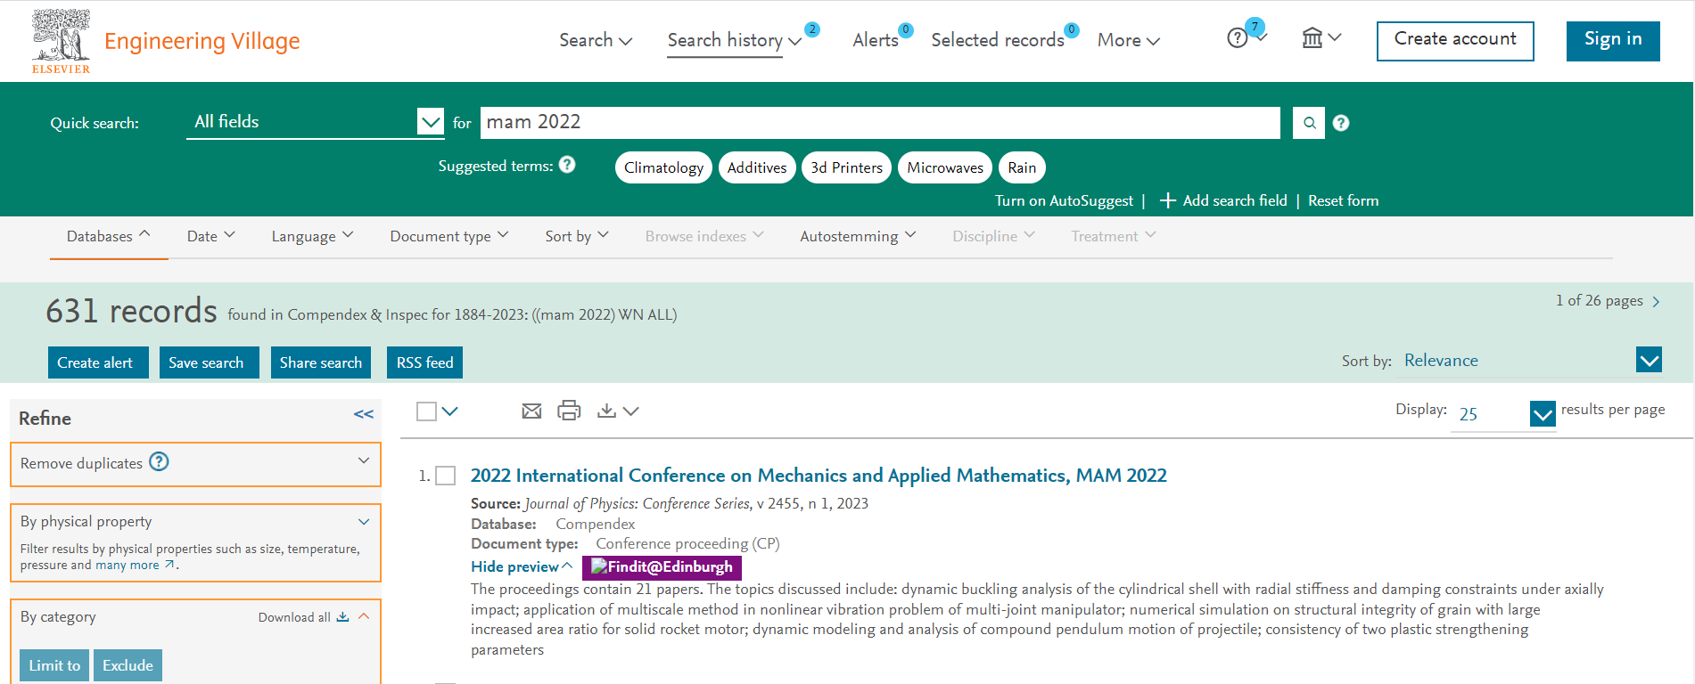Open the select-all options chevron

pyautogui.click(x=449, y=411)
